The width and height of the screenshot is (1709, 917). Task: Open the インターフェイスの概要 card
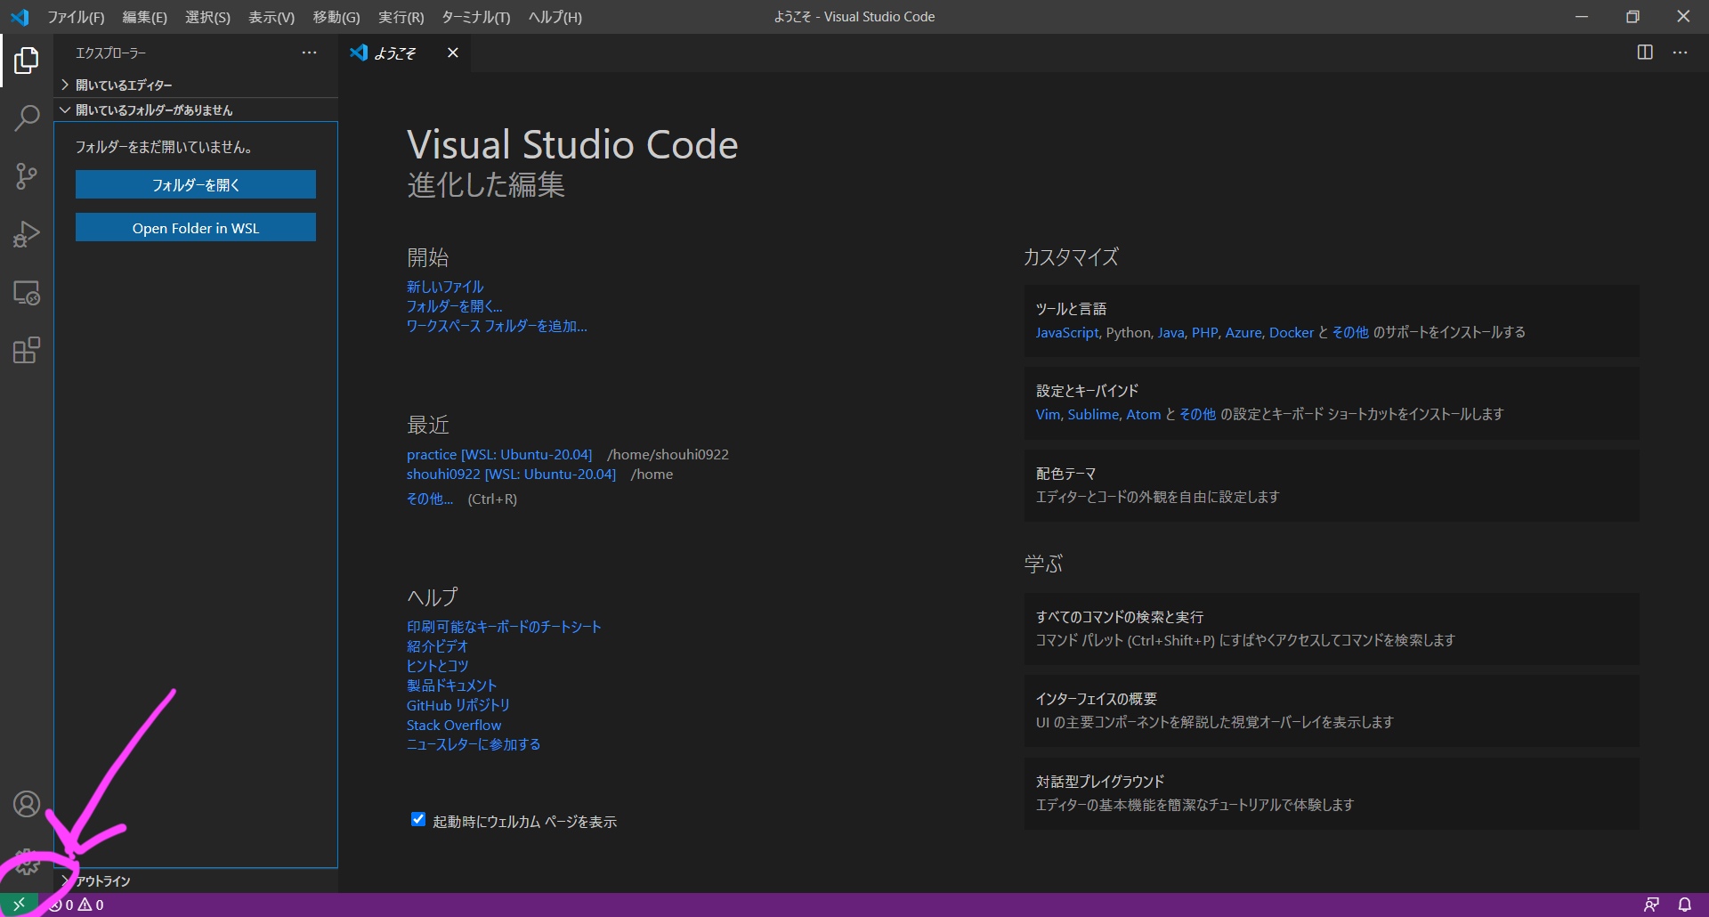[1332, 710]
